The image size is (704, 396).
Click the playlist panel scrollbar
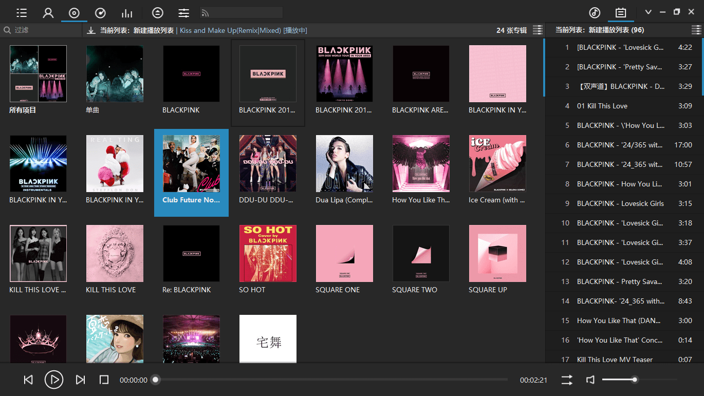coord(702,67)
